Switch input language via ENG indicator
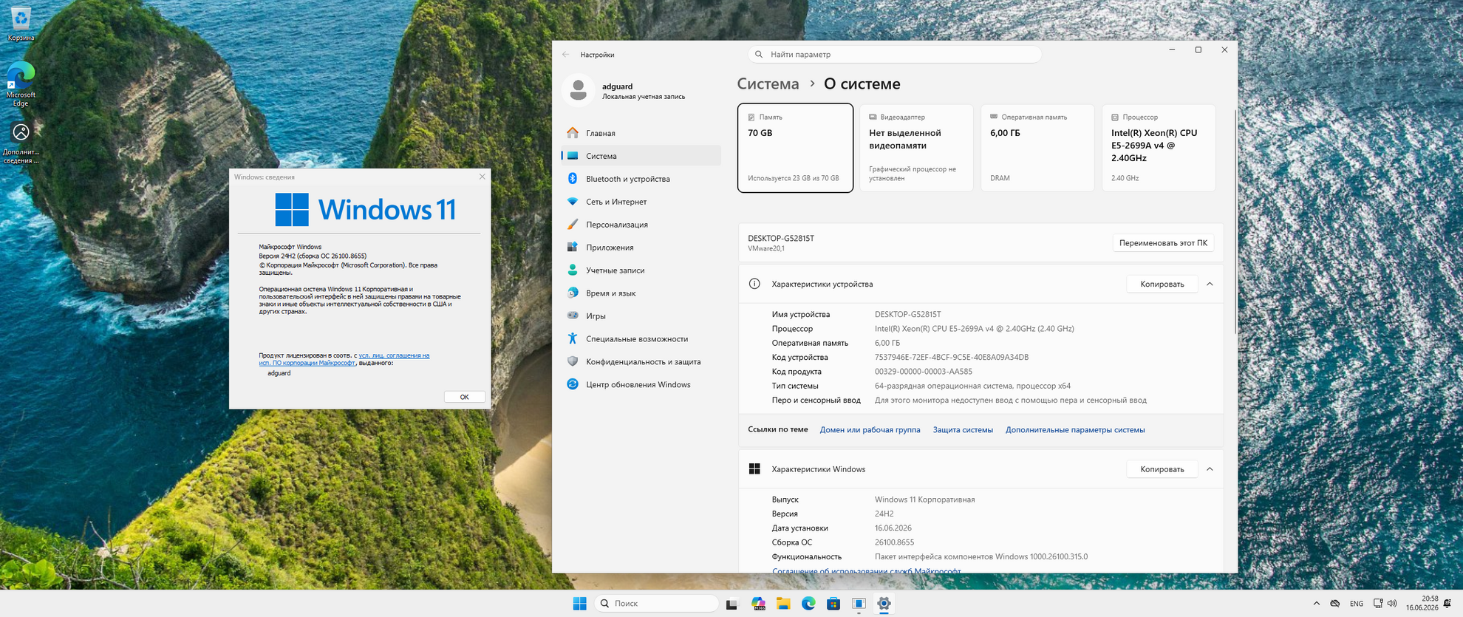 pyautogui.click(x=1357, y=604)
